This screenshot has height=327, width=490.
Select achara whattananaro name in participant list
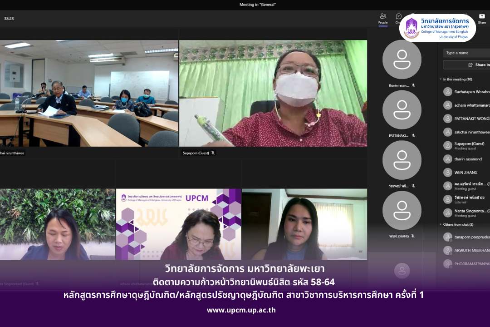tap(472, 105)
